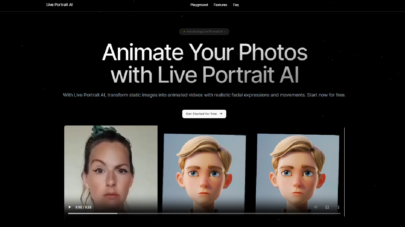The width and height of the screenshot is (405, 227).
Task: Click the mute speaker icon on the video
Action: (316, 207)
